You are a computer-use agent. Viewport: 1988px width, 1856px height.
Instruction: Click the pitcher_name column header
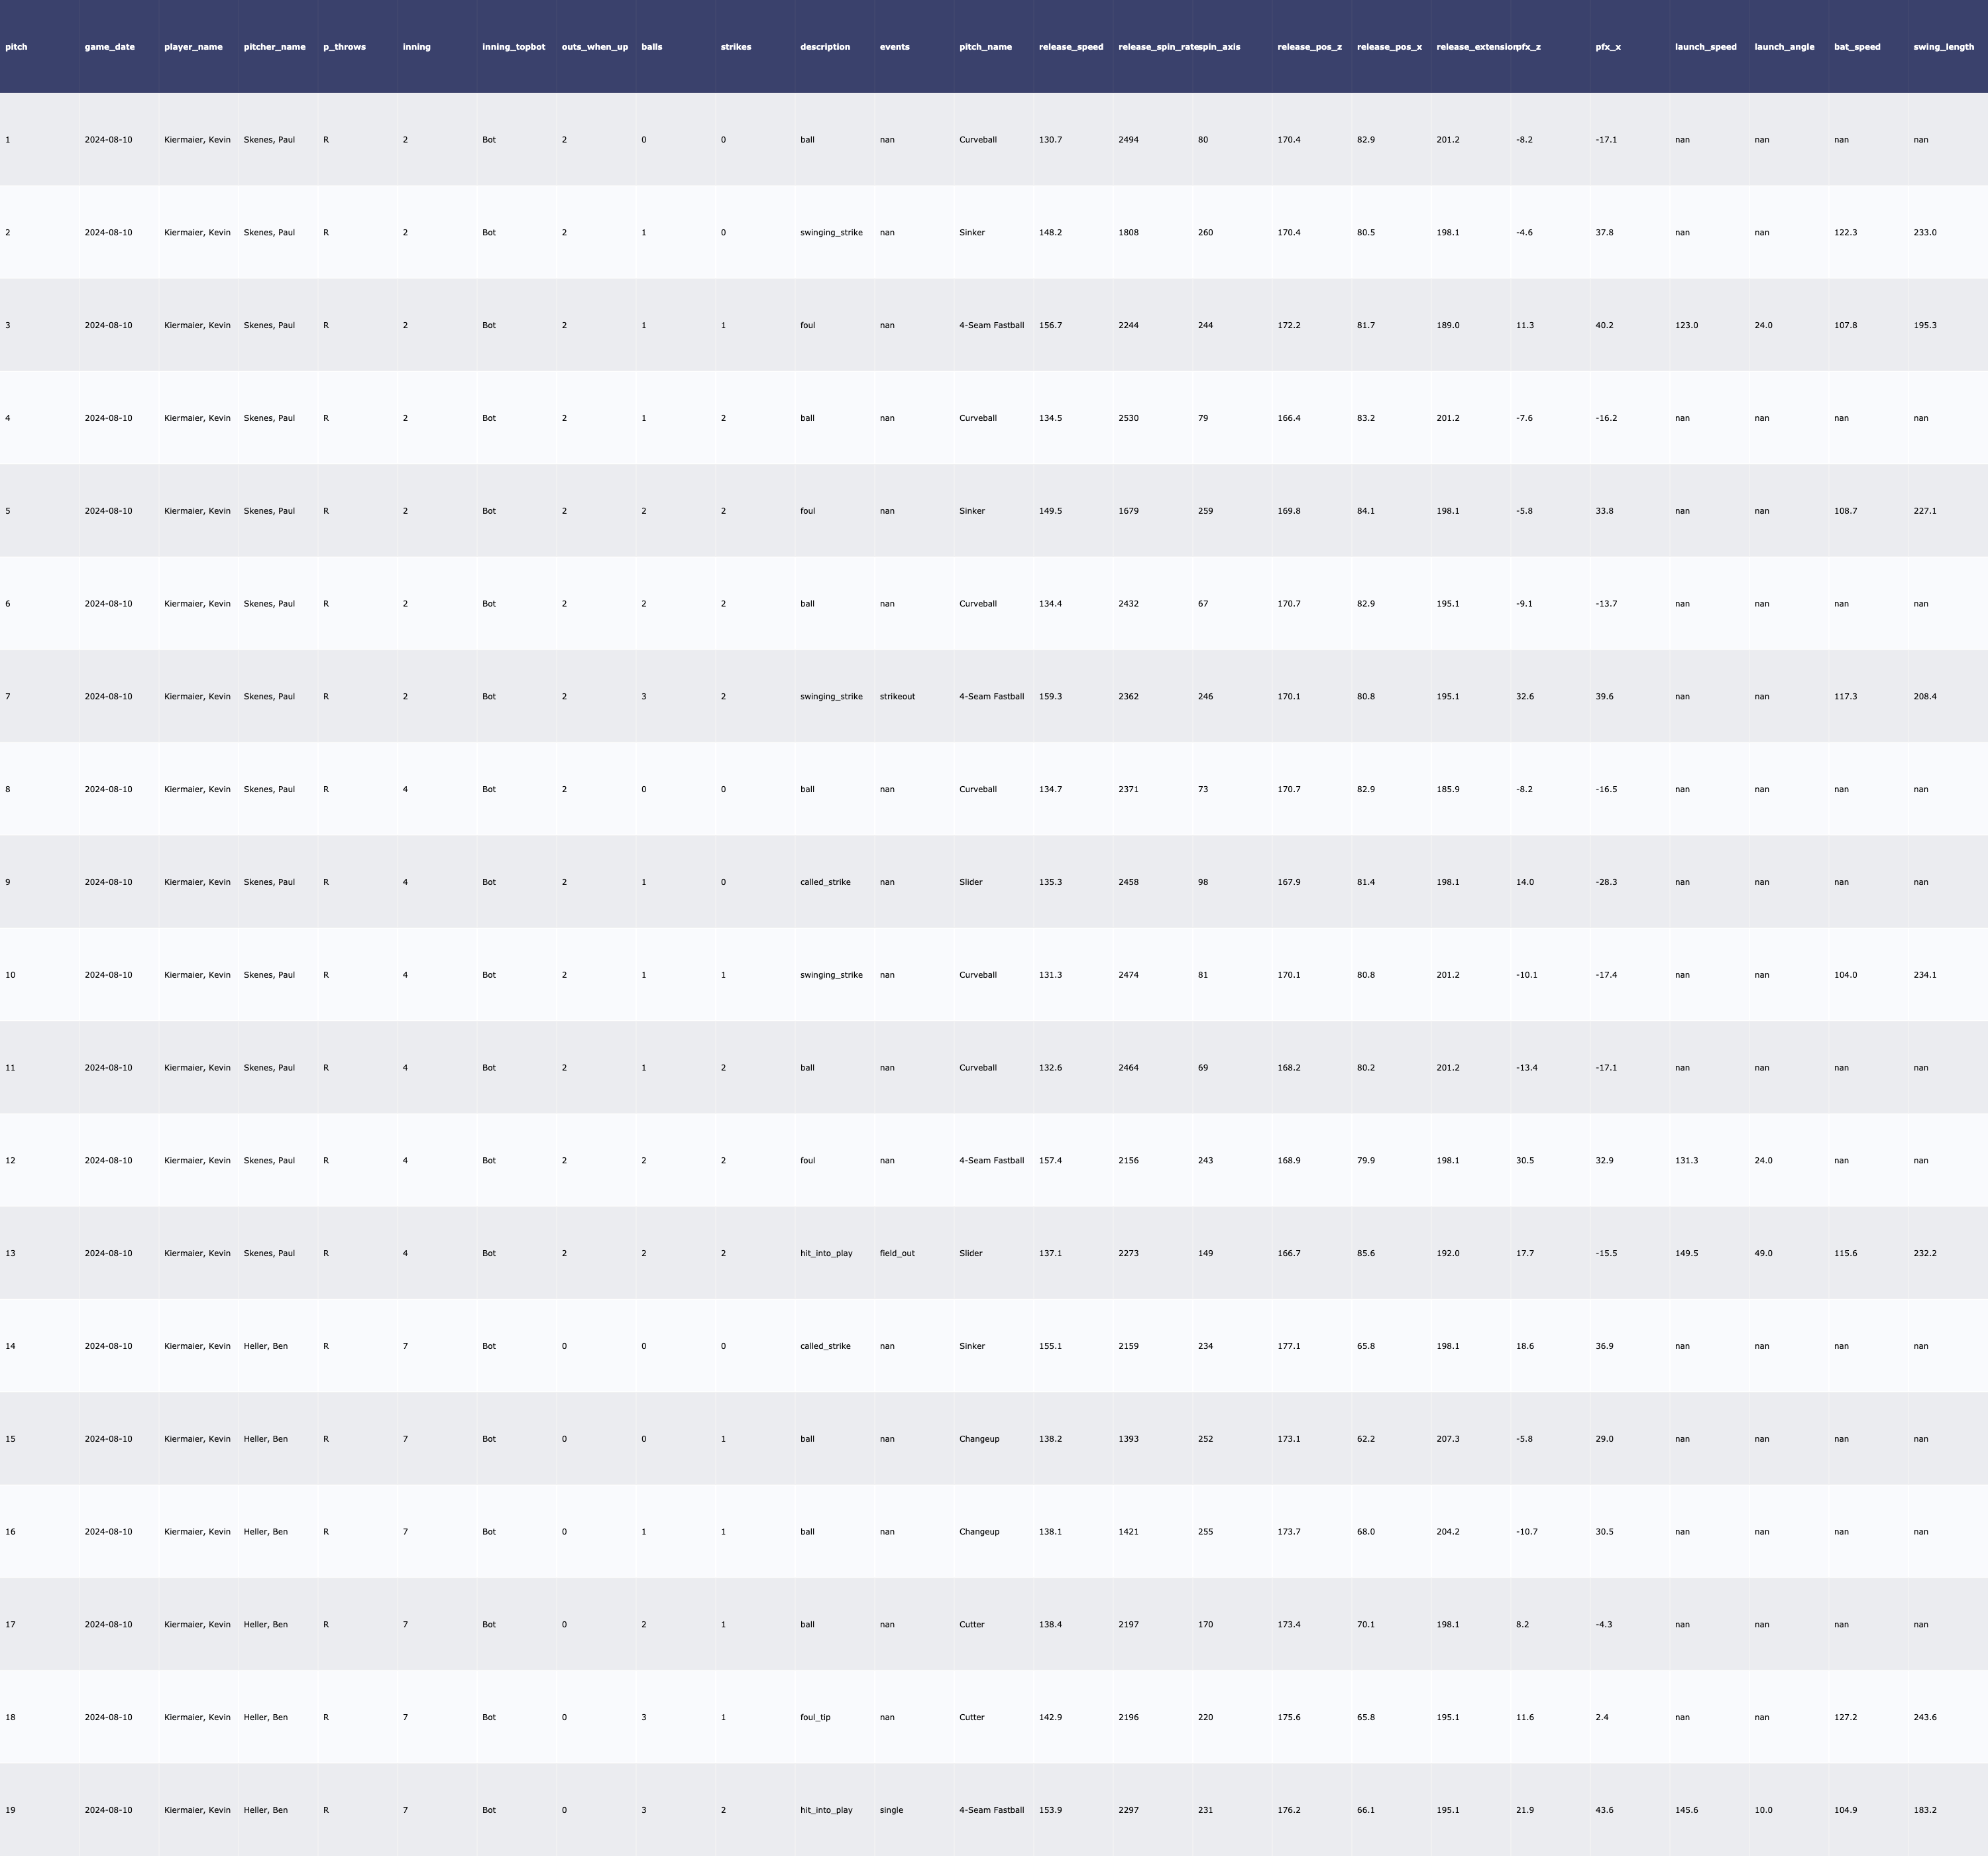[x=275, y=47]
